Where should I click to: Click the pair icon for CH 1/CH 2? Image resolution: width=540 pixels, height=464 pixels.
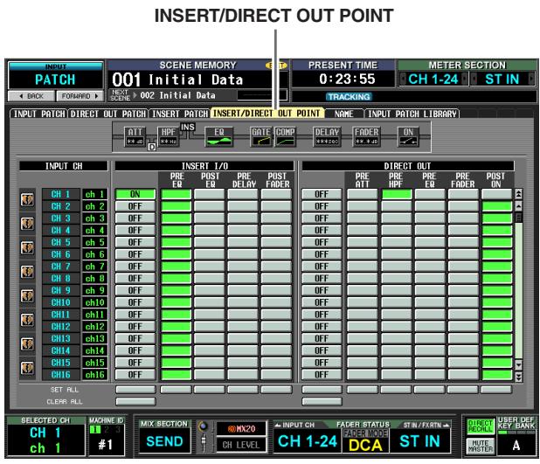click(28, 200)
